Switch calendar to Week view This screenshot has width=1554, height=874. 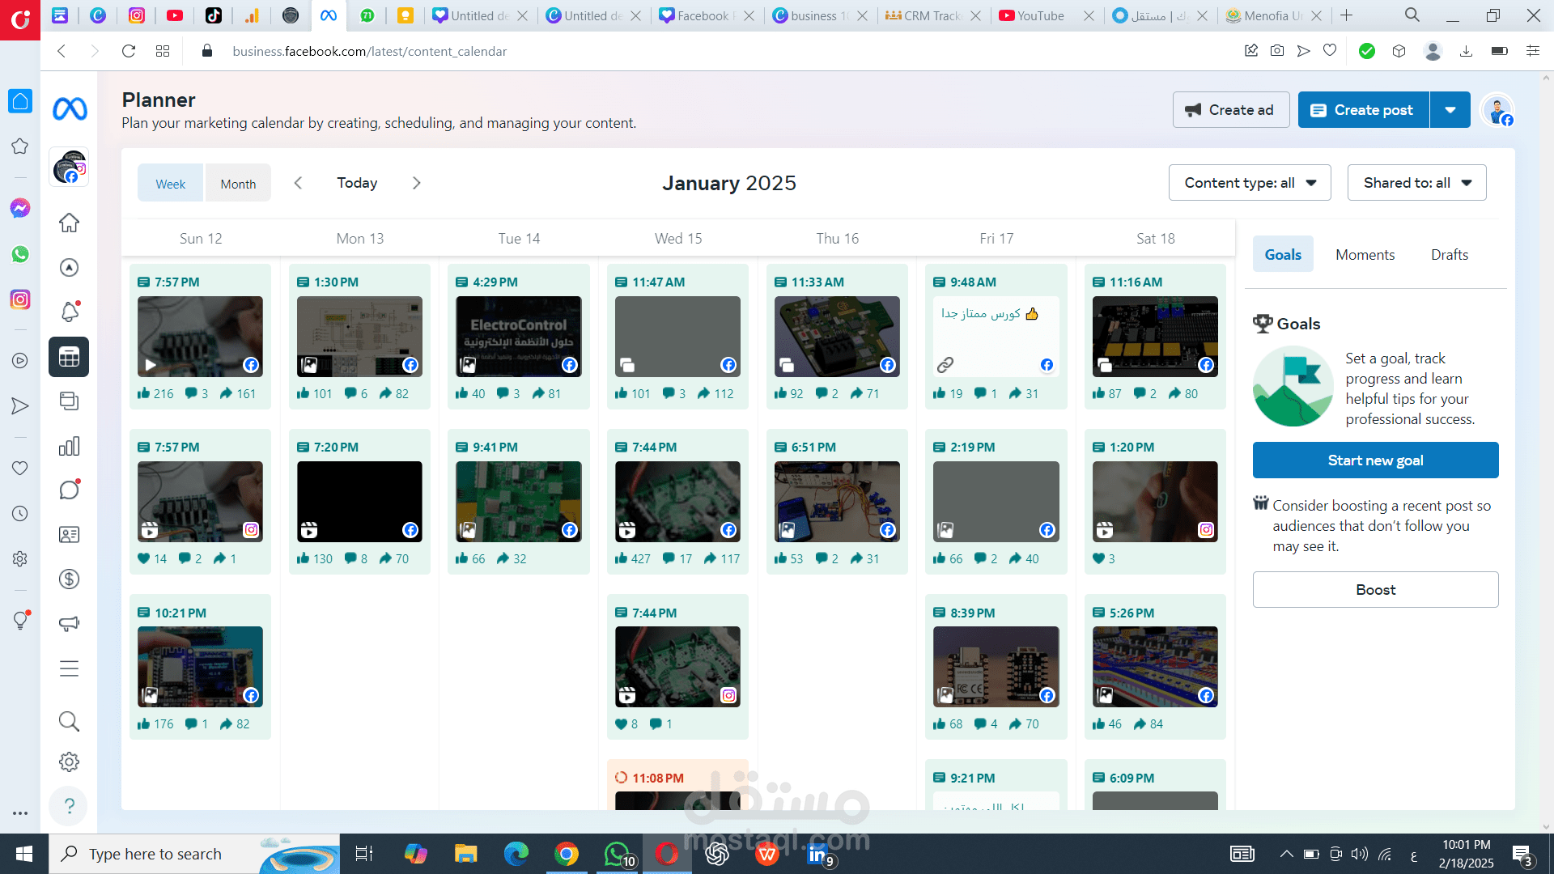[171, 184]
